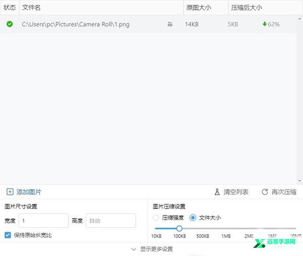Click the broom icon beside 清空列表

coord(217,192)
